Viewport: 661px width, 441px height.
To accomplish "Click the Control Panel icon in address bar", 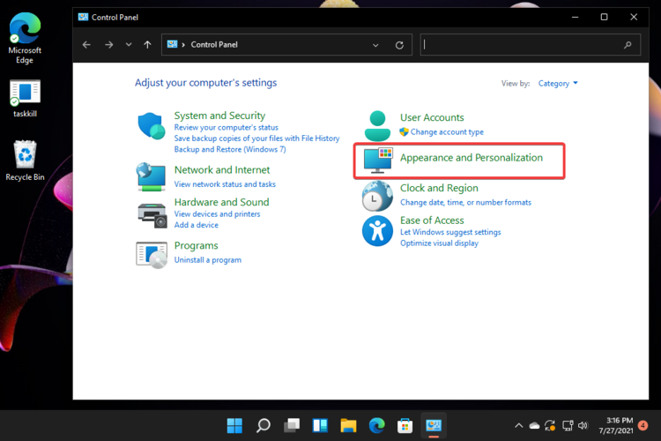I will click(172, 44).
